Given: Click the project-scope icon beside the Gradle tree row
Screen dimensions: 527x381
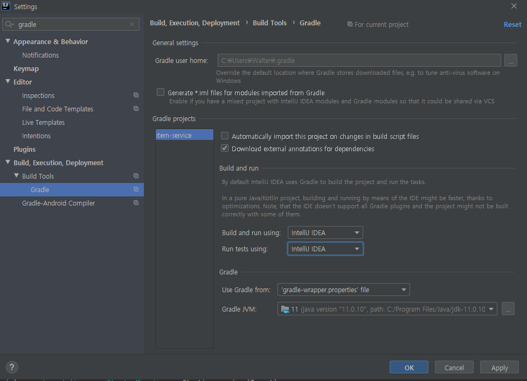Looking at the screenshot, I should click(x=136, y=189).
